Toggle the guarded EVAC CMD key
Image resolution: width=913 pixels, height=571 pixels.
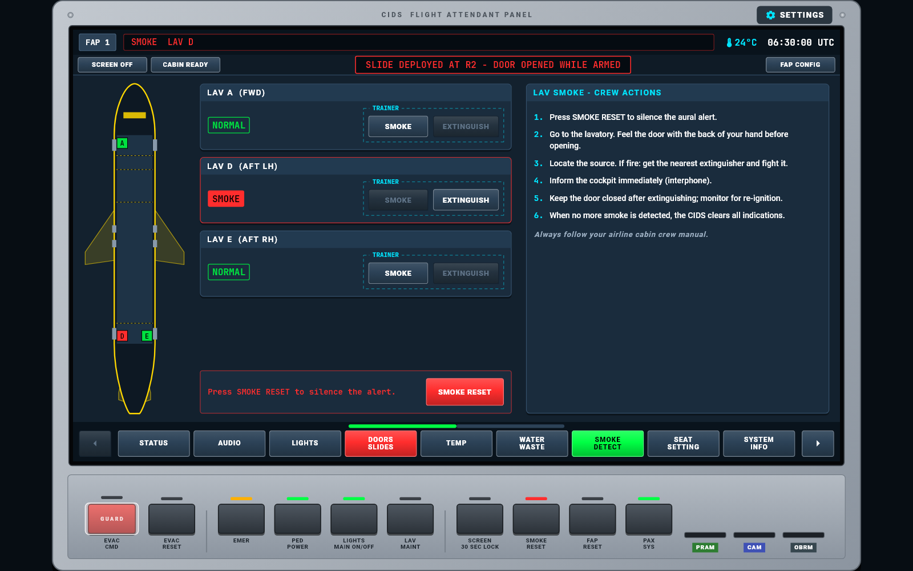(112, 518)
